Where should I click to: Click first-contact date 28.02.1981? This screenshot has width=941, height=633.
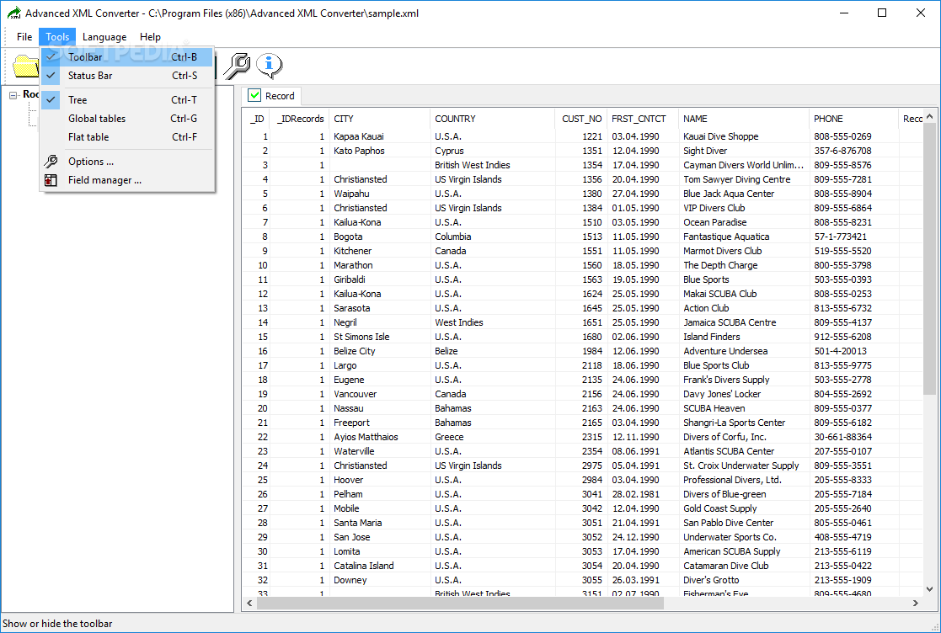tap(635, 495)
